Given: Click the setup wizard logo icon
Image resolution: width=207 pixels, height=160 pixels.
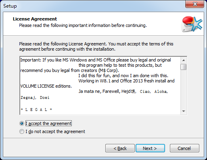Looking at the screenshot, I should [191, 24].
